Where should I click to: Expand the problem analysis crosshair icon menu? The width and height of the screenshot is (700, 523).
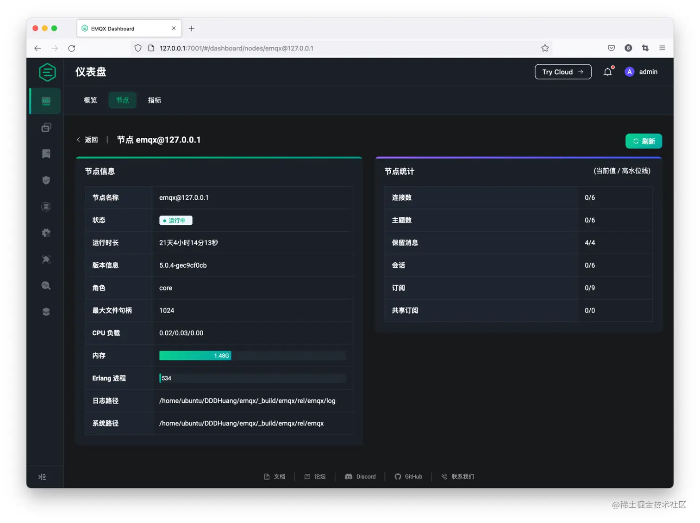(x=45, y=259)
